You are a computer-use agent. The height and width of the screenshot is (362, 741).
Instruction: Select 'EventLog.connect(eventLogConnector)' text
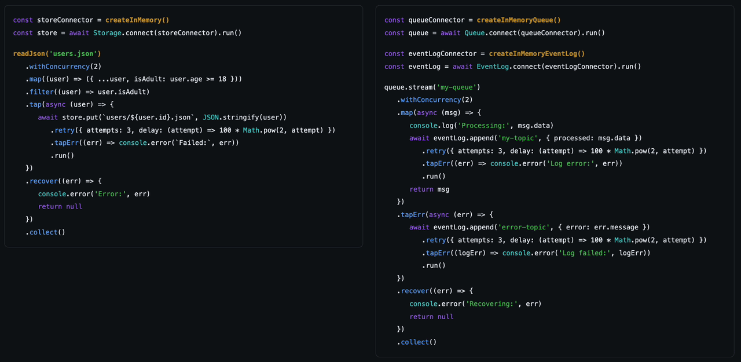[548, 67]
